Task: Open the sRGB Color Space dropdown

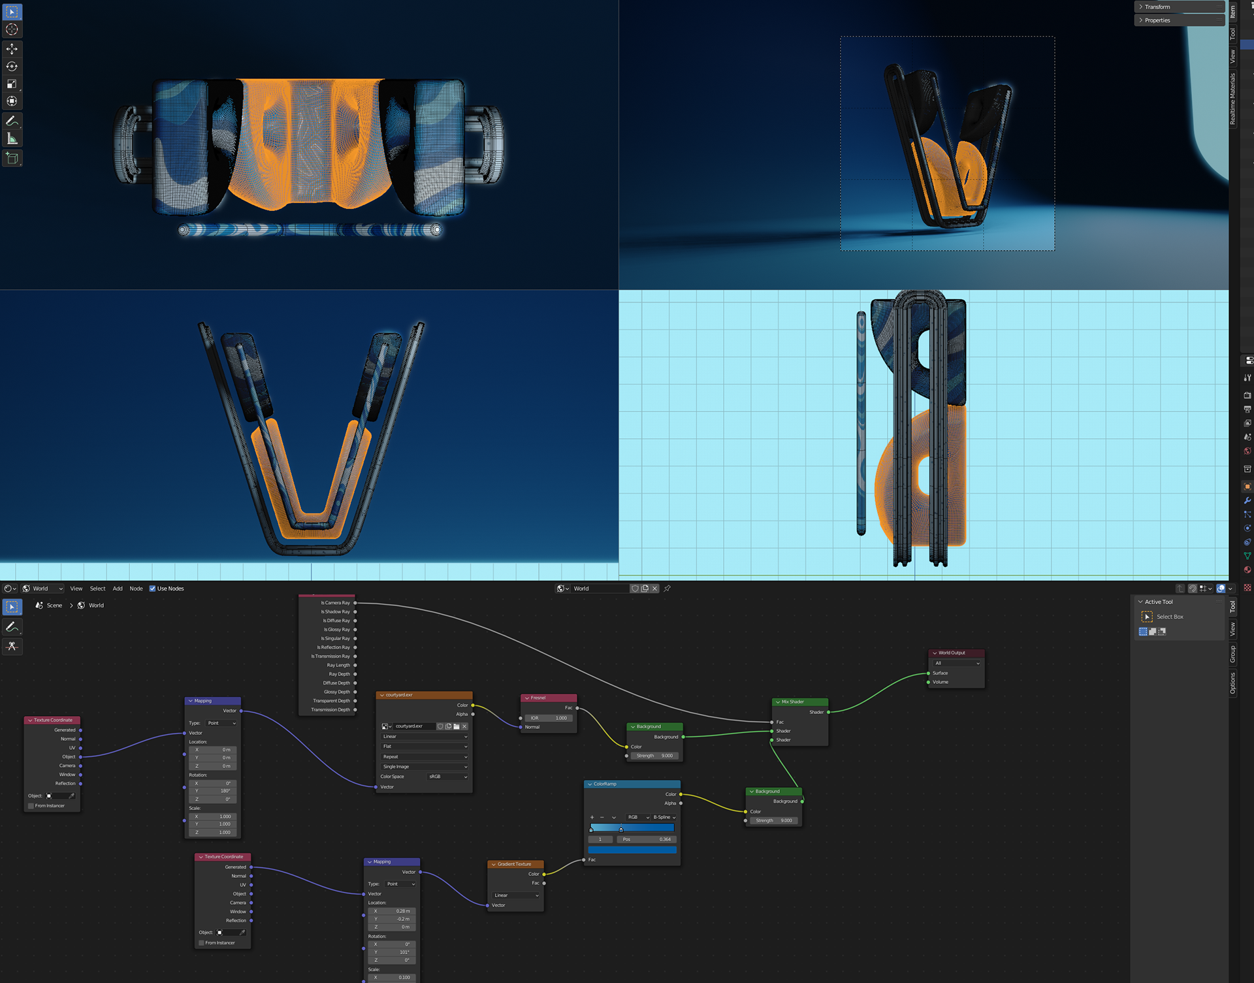Action: tap(447, 777)
